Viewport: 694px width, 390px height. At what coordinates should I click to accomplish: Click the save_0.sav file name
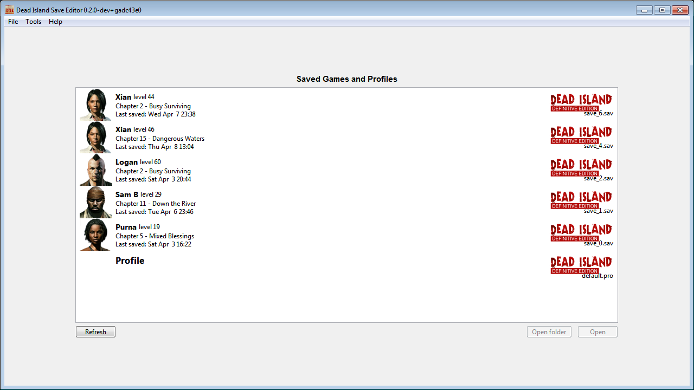coord(599,244)
